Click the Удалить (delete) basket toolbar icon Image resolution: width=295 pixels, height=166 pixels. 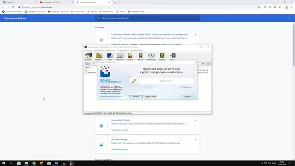(x=130, y=56)
